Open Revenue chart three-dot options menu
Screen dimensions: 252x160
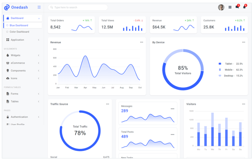pyautogui.click(x=141, y=42)
